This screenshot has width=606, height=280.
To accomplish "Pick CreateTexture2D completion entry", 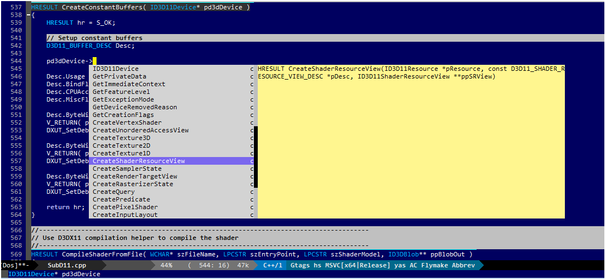I will tap(172, 146).
